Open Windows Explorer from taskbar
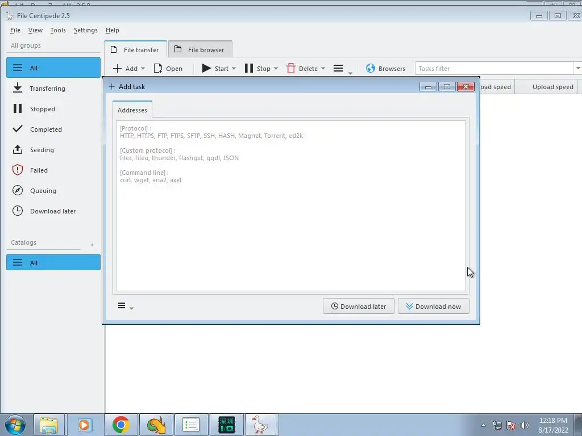The height and width of the screenshot is (436, 582). 49,425
